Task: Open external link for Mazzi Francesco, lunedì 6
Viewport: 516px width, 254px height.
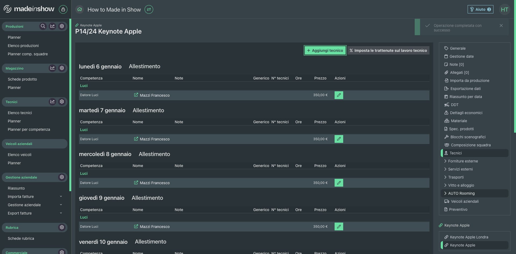Action: [136, 95]
